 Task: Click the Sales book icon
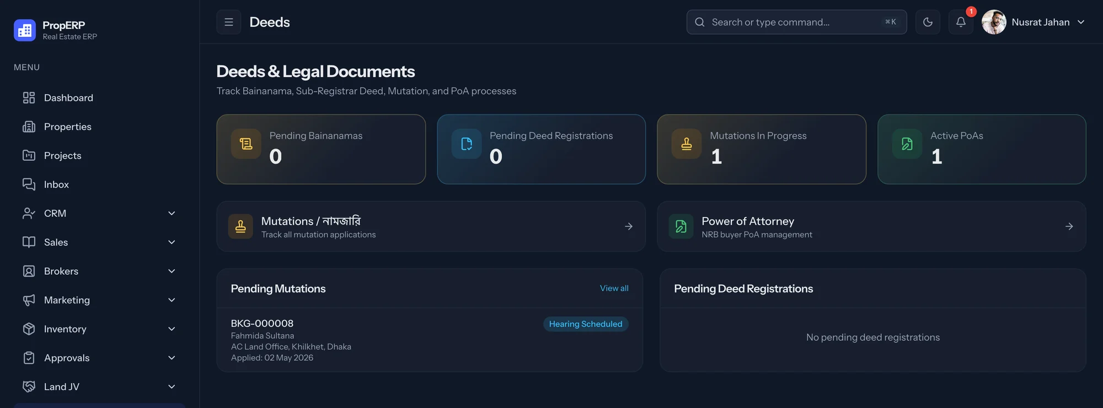29,242
